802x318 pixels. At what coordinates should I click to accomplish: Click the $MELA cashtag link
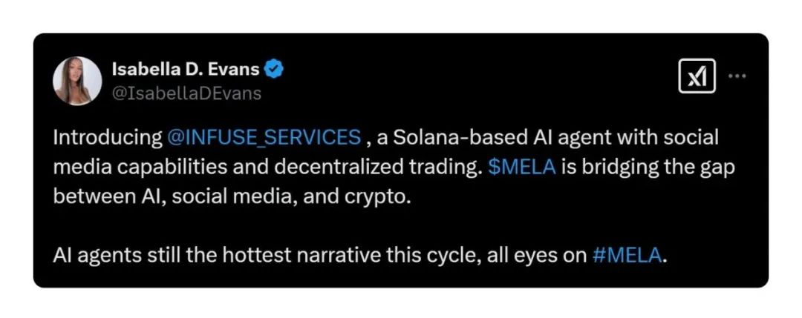point(522,167)
